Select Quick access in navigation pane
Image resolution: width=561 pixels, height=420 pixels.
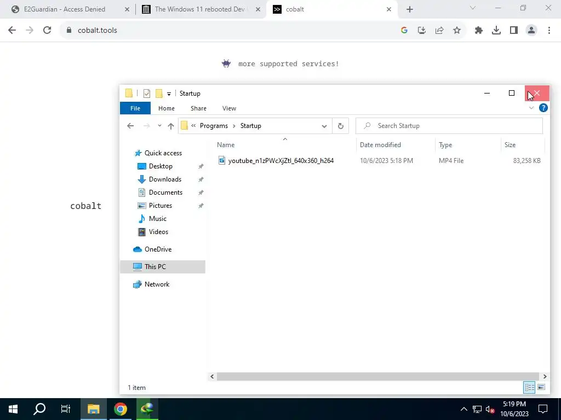coord(163,153)
